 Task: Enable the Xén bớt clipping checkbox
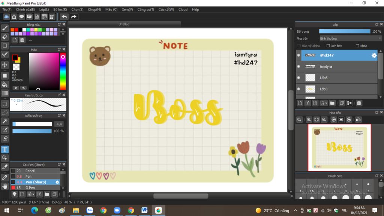click(328, 46)
